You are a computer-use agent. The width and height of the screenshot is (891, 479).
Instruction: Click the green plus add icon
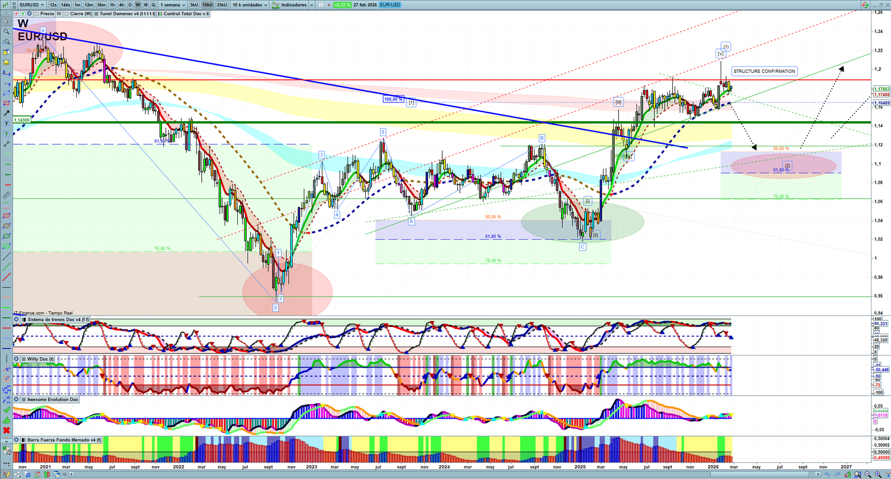click(x=23, y=13)
